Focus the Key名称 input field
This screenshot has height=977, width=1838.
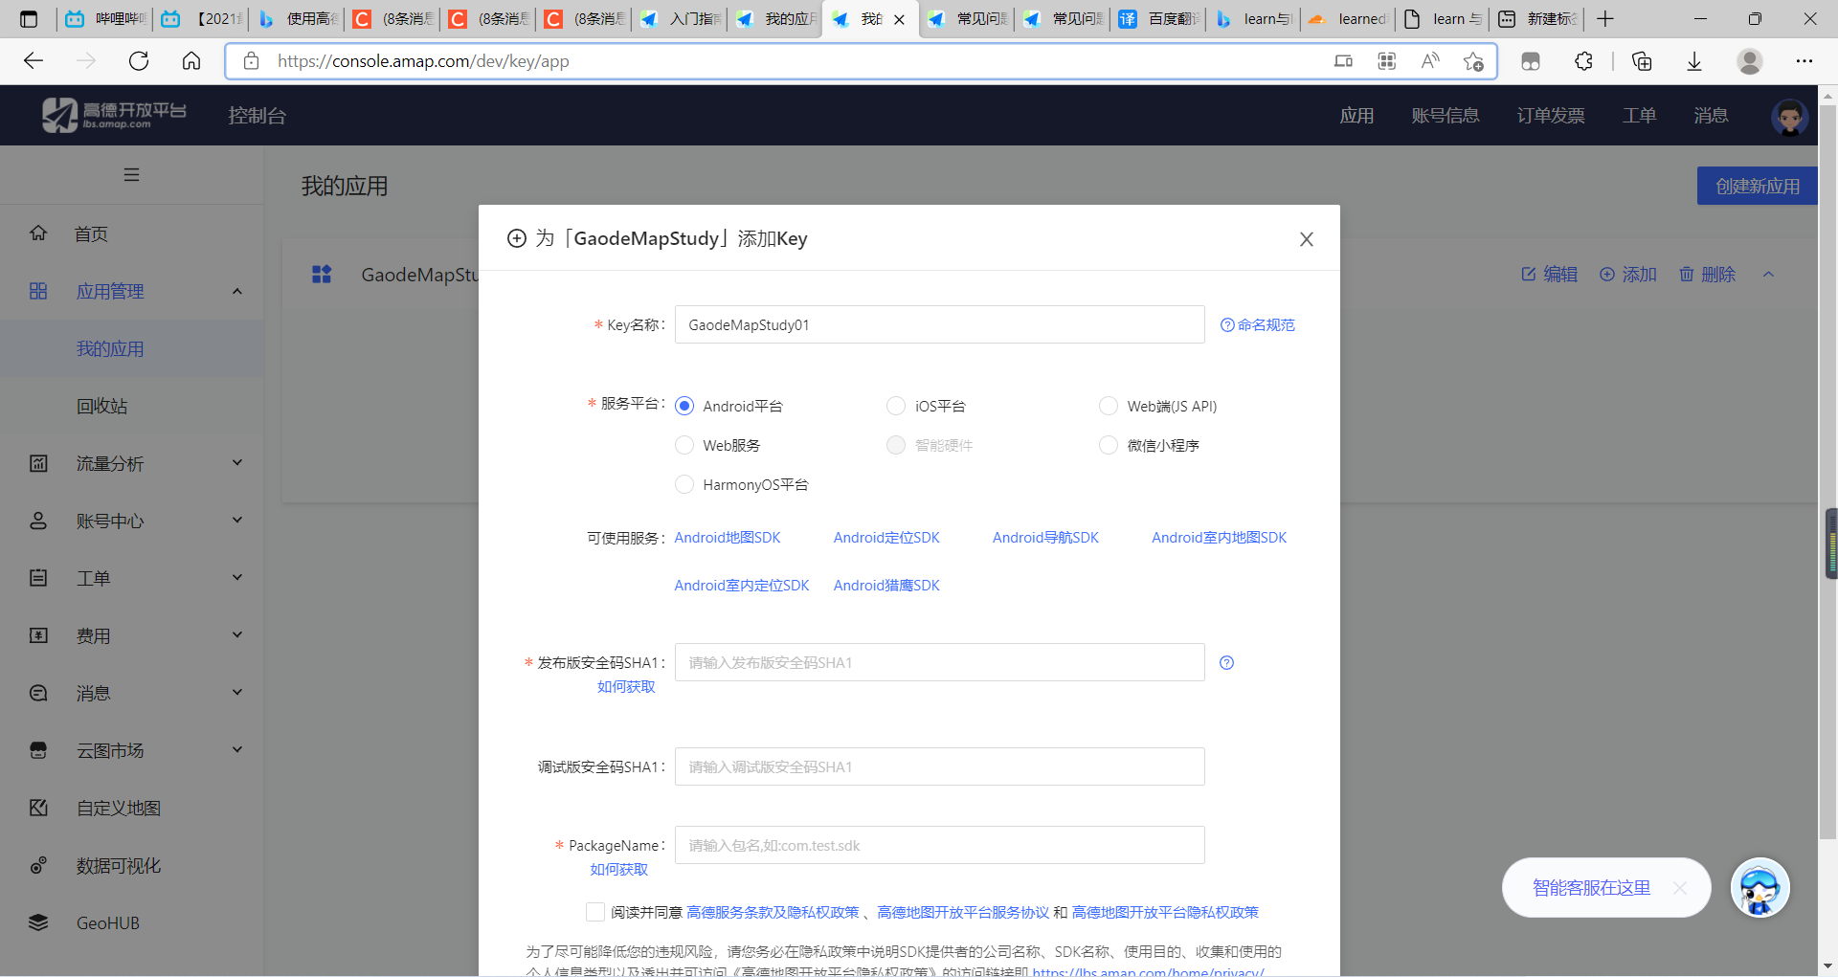pos(939,325)
